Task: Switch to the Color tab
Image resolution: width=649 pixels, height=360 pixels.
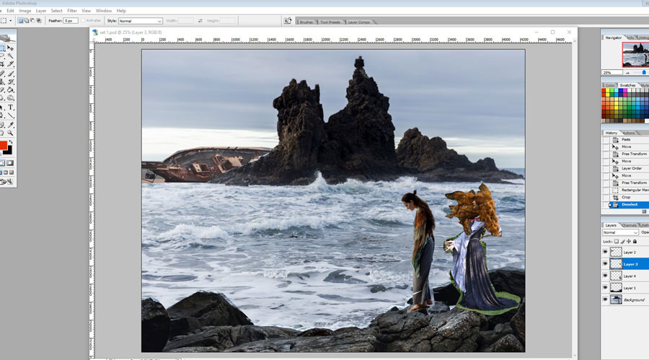Action: (x=609, y=85)
